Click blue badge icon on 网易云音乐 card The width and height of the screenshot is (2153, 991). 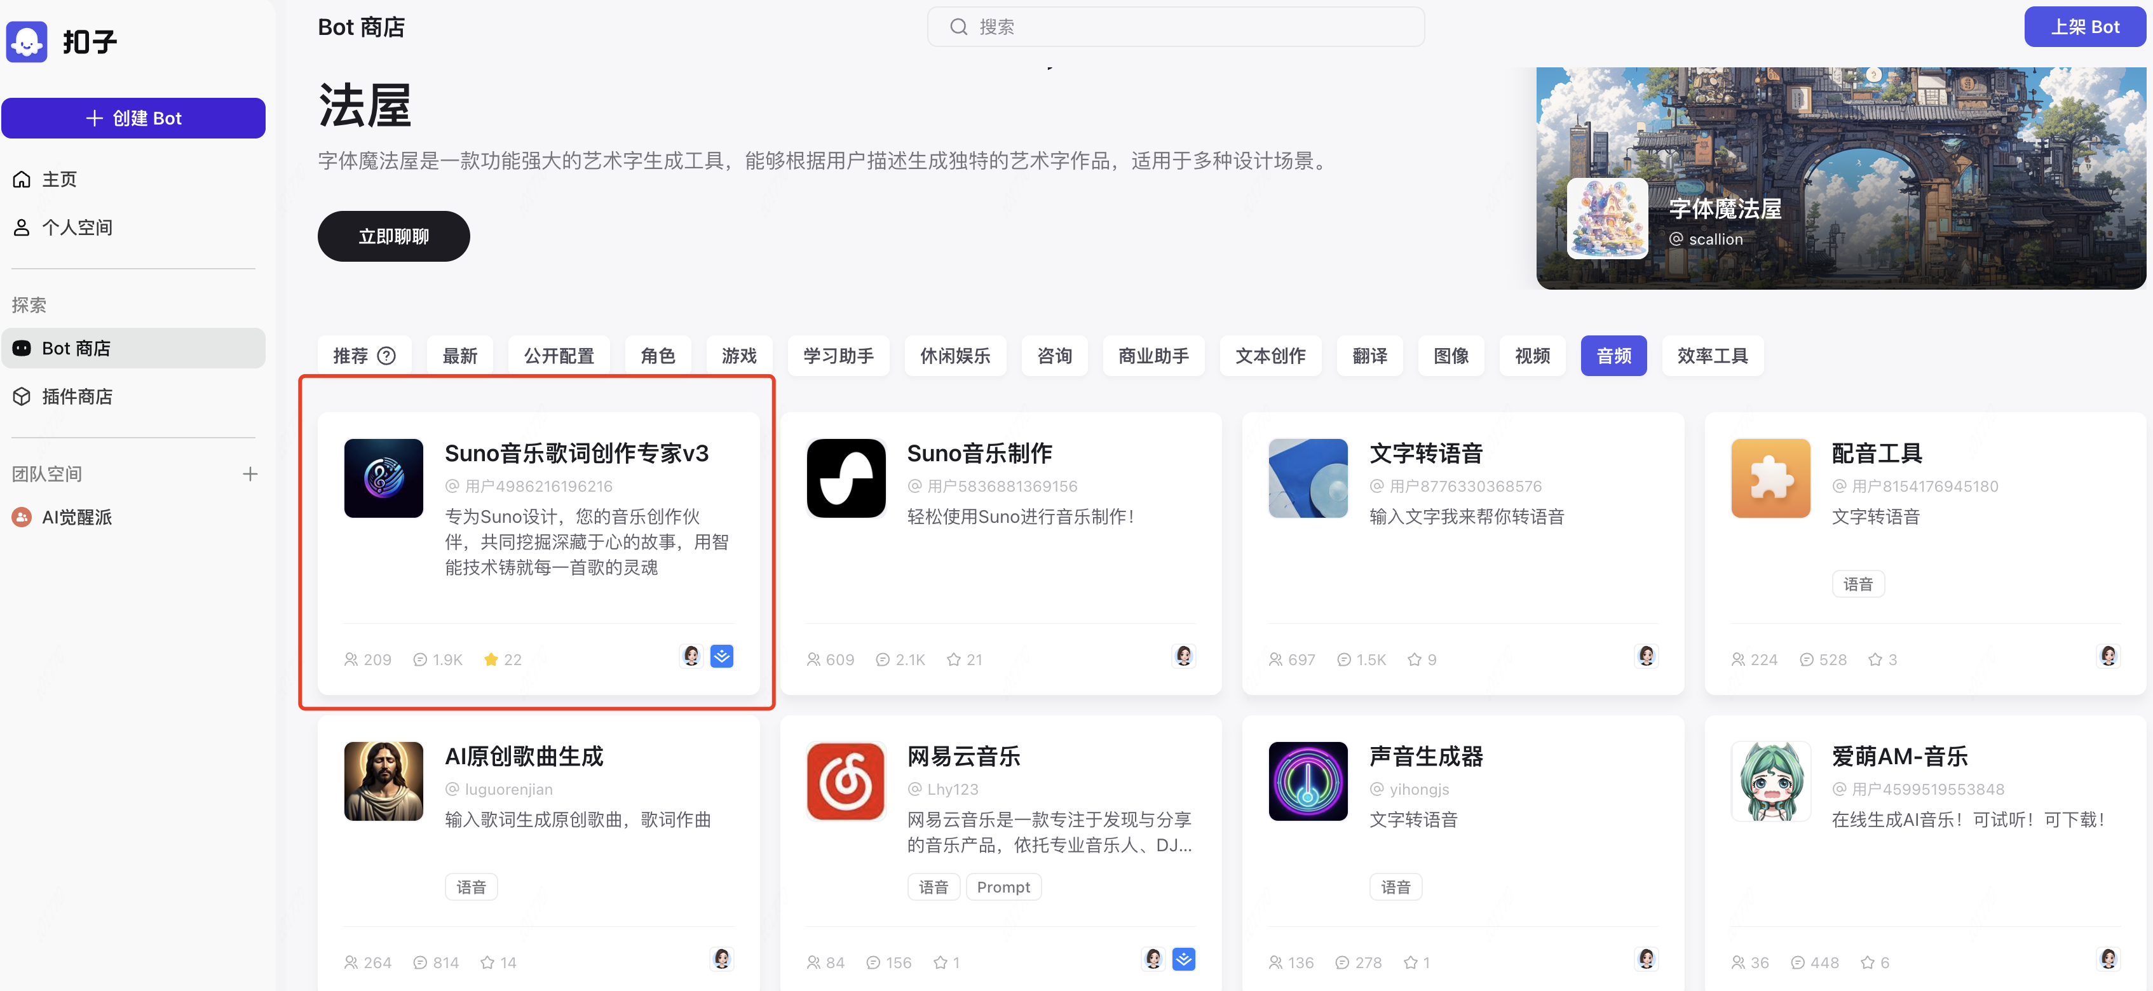(x=1183, y=959)
